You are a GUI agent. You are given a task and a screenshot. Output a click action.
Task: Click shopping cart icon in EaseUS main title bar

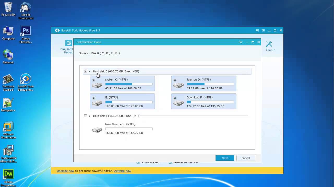pyautogui.click(x=257, y=30)
